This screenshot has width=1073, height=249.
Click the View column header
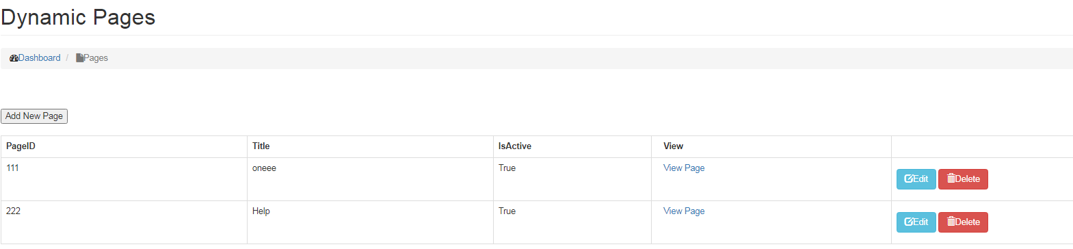coord(673,146)
